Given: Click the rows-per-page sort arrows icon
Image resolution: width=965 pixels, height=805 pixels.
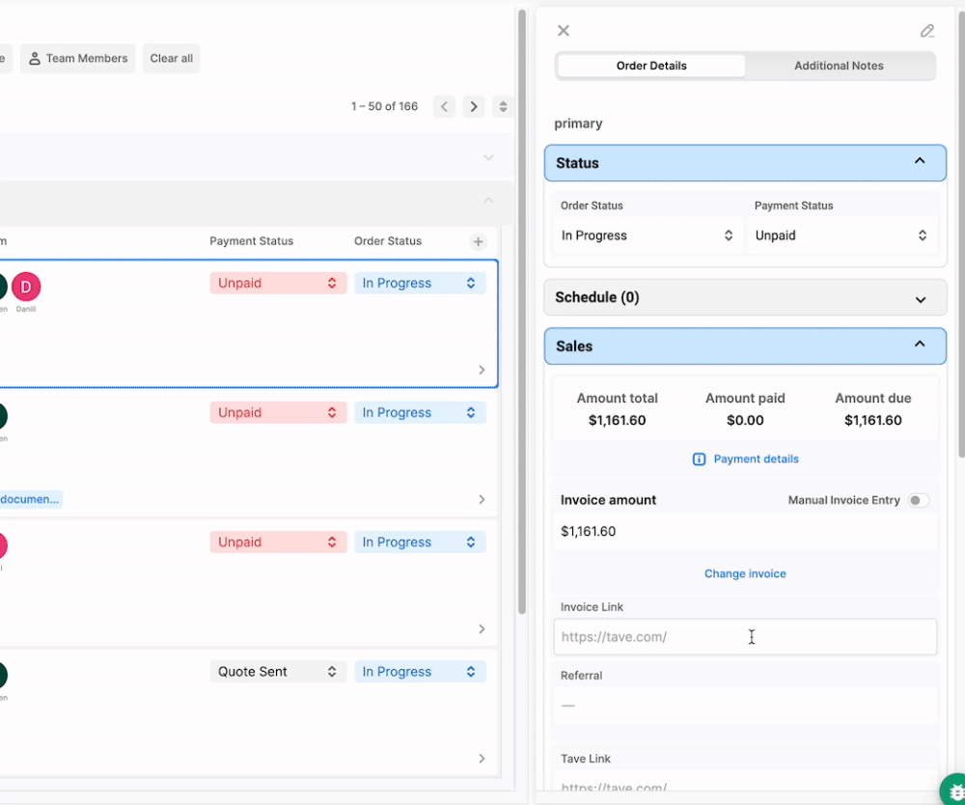Looking at the screenshot, I should 503,106.
